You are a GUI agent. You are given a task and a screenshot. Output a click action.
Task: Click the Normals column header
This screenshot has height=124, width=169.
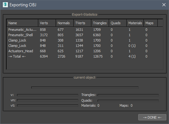click(64, 23)
